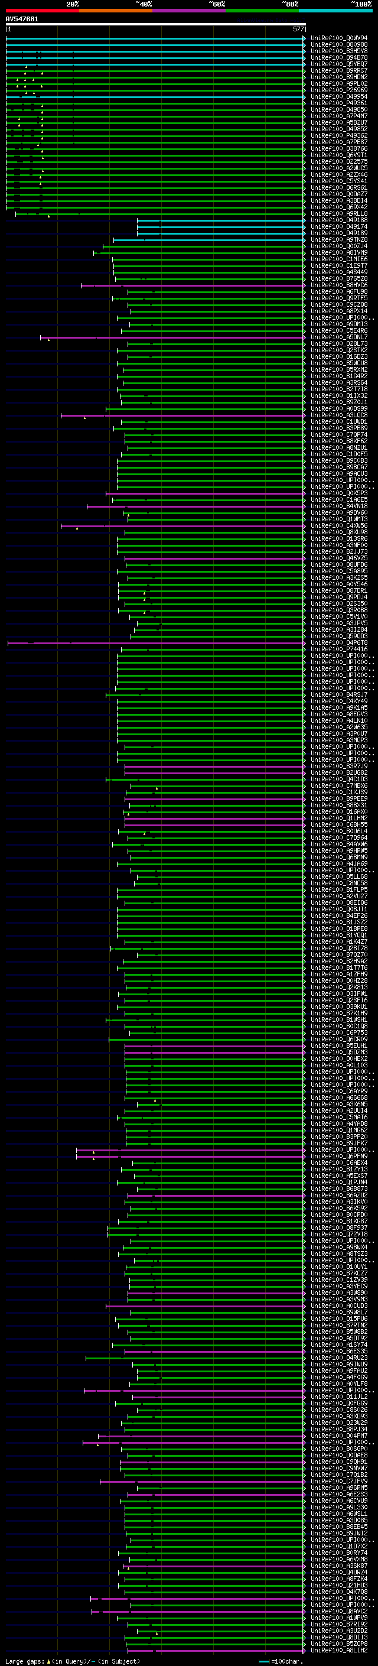
Task: Select hit UniRef100_Q6RS61
Action: pyautogui.click(x=338, y=187)
